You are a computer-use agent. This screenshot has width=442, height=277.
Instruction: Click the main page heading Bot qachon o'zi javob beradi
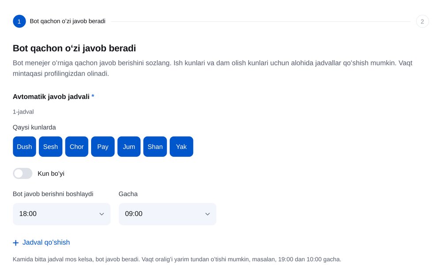pos(74,48)
